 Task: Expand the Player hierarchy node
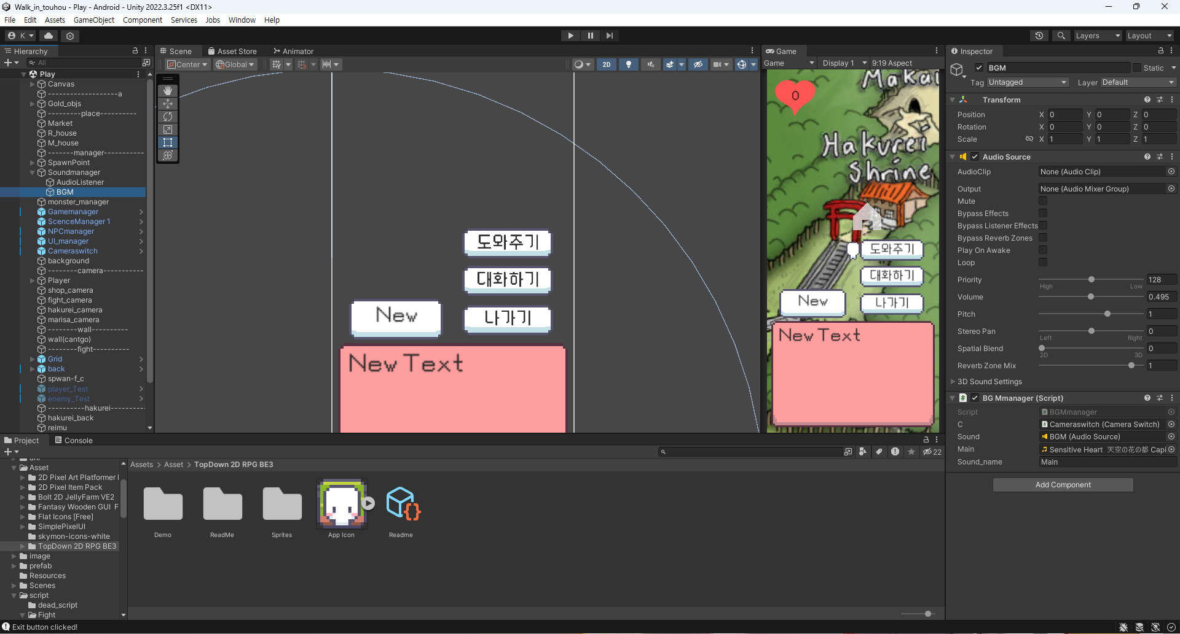click(x=33, y=280)
